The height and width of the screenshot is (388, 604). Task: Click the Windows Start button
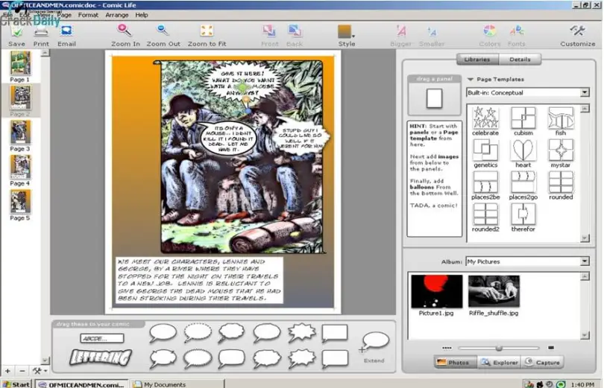tap(16, 384)
